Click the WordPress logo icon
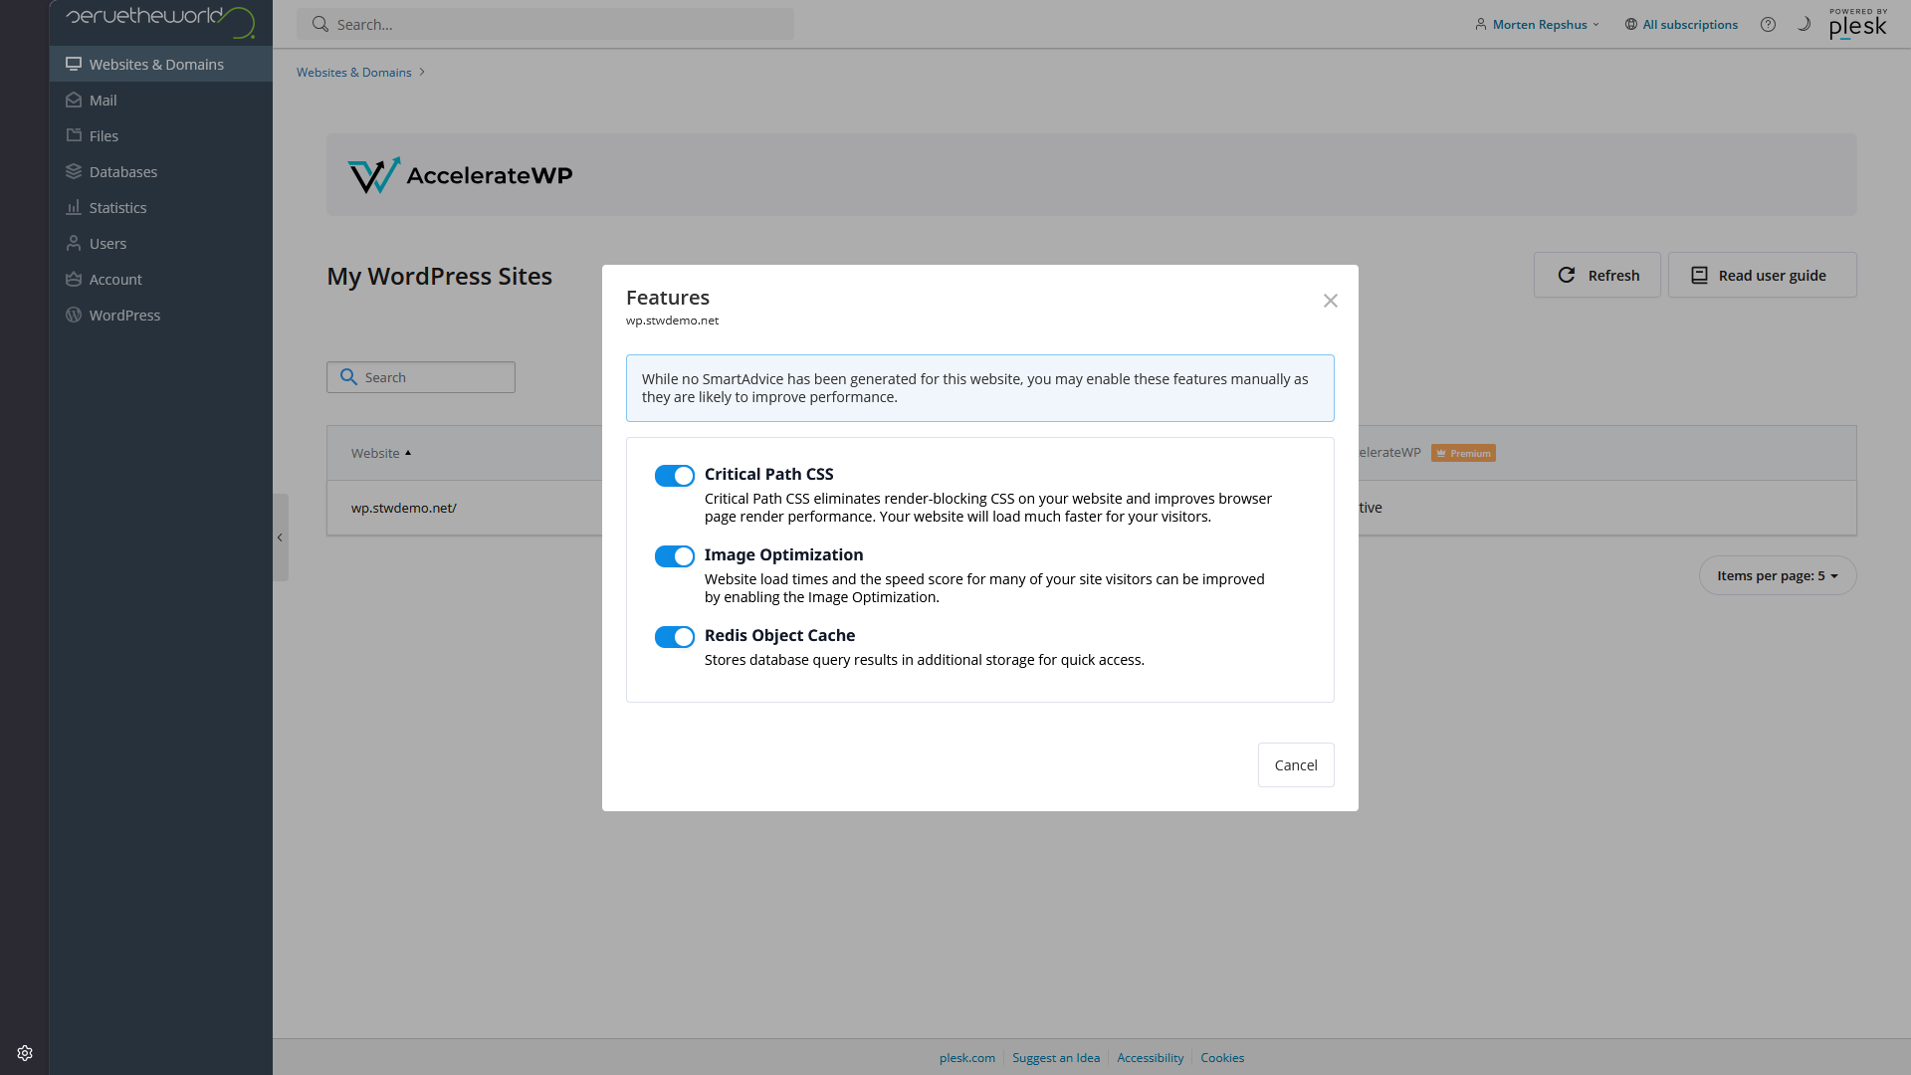The width and height of the screenshot is (1911, 1075). coord(74,315)
